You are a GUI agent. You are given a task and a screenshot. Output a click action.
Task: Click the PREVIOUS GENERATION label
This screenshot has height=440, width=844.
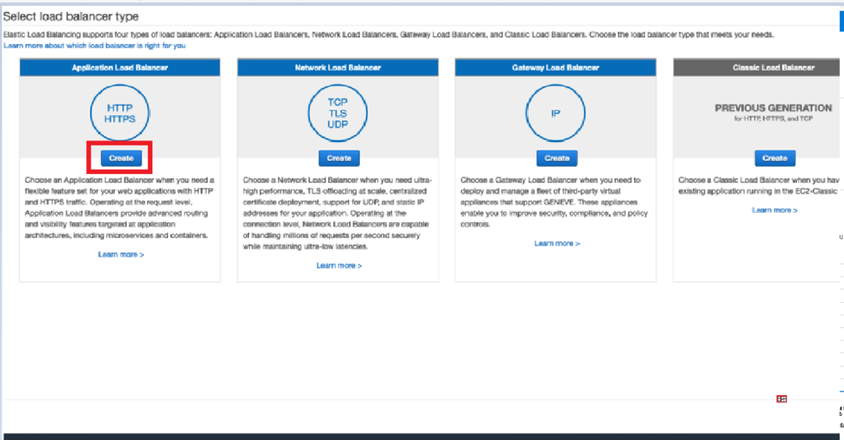(773, 108)
